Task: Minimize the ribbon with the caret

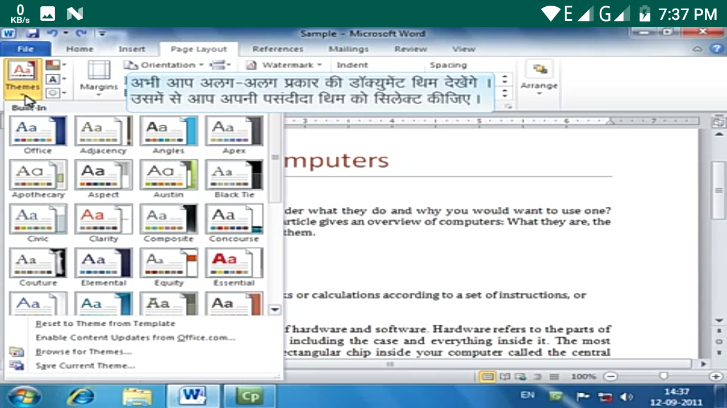Action: 699,49
